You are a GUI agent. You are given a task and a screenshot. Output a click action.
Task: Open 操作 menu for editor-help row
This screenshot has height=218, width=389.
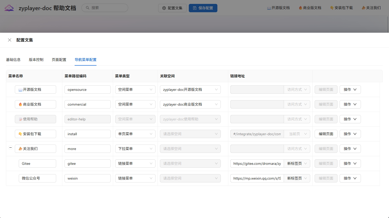350,119
